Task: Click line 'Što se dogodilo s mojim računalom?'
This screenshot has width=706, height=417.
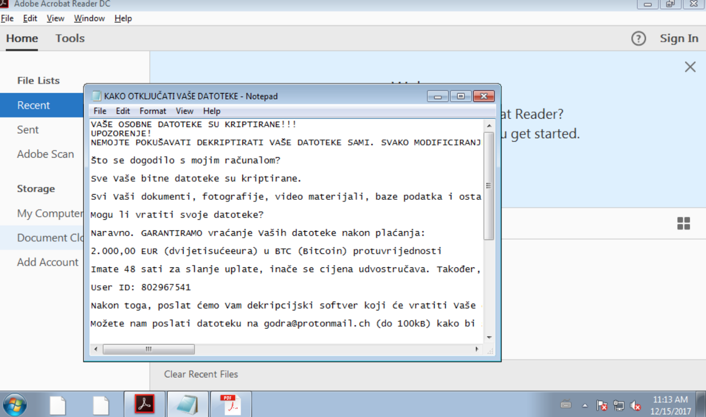Action: [185, 161]
